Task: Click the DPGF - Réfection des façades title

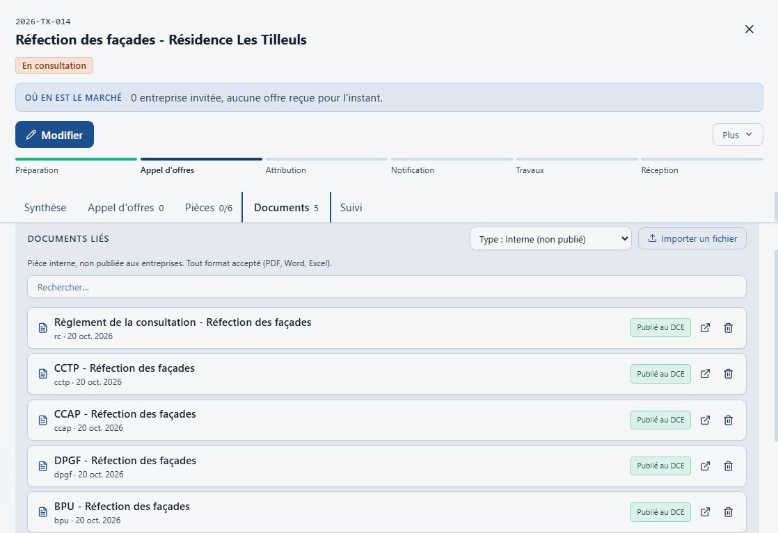Action: 125,461
